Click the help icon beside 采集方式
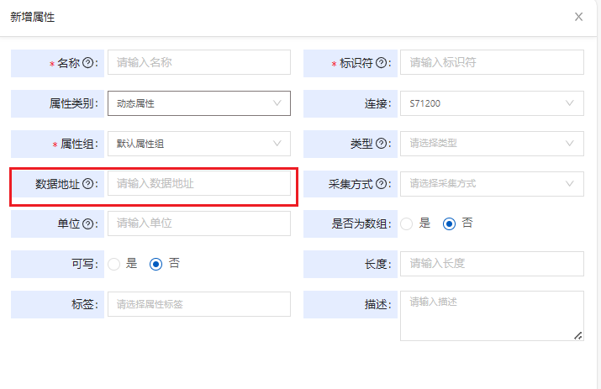Image resolution: width=601 pixels, height=389 pixels. coord(381,183)
